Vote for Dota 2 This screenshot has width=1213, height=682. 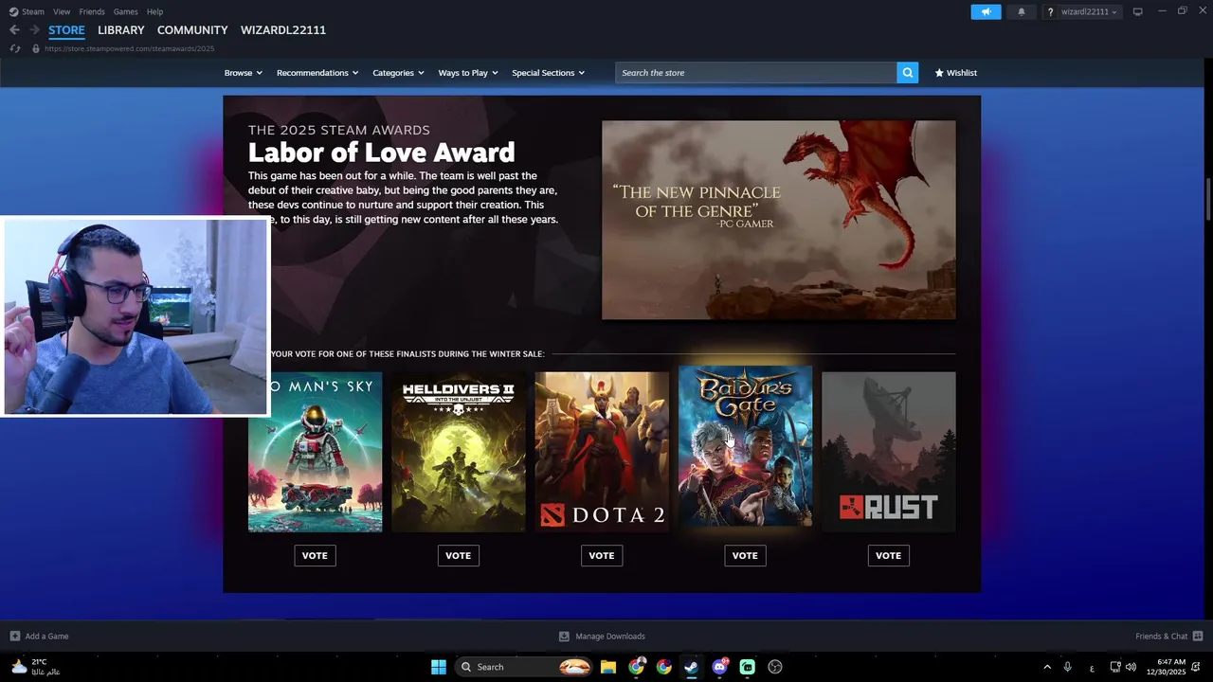(x=602, y=556)
